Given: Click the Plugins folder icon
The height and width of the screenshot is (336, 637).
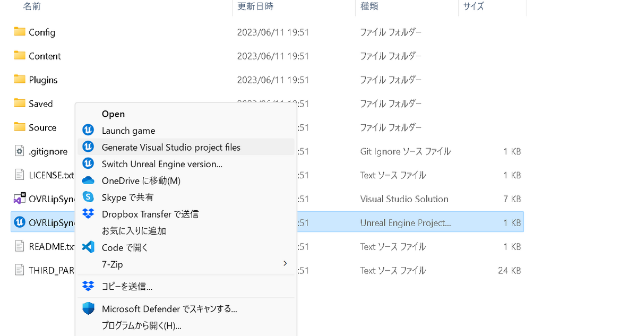Looking at the screenshot, I should coord(20,79).
